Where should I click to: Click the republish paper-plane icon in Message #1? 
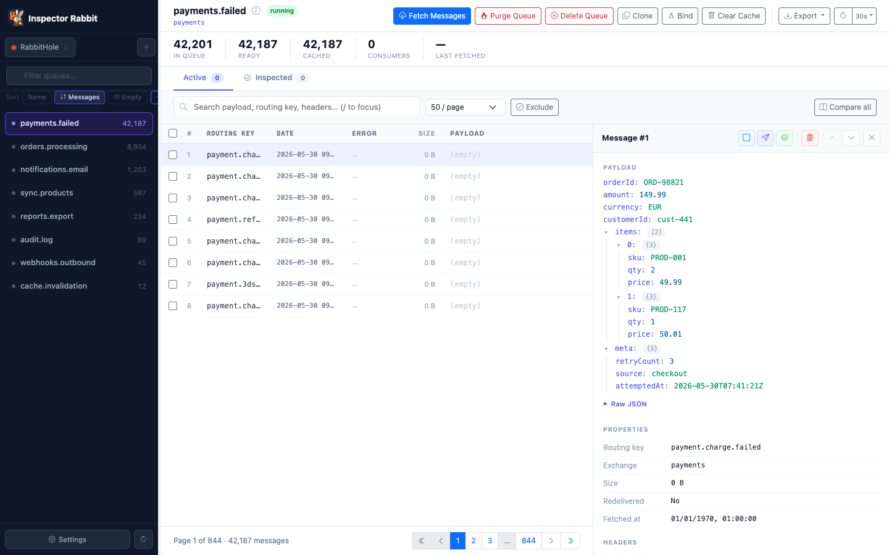(766, 138)
